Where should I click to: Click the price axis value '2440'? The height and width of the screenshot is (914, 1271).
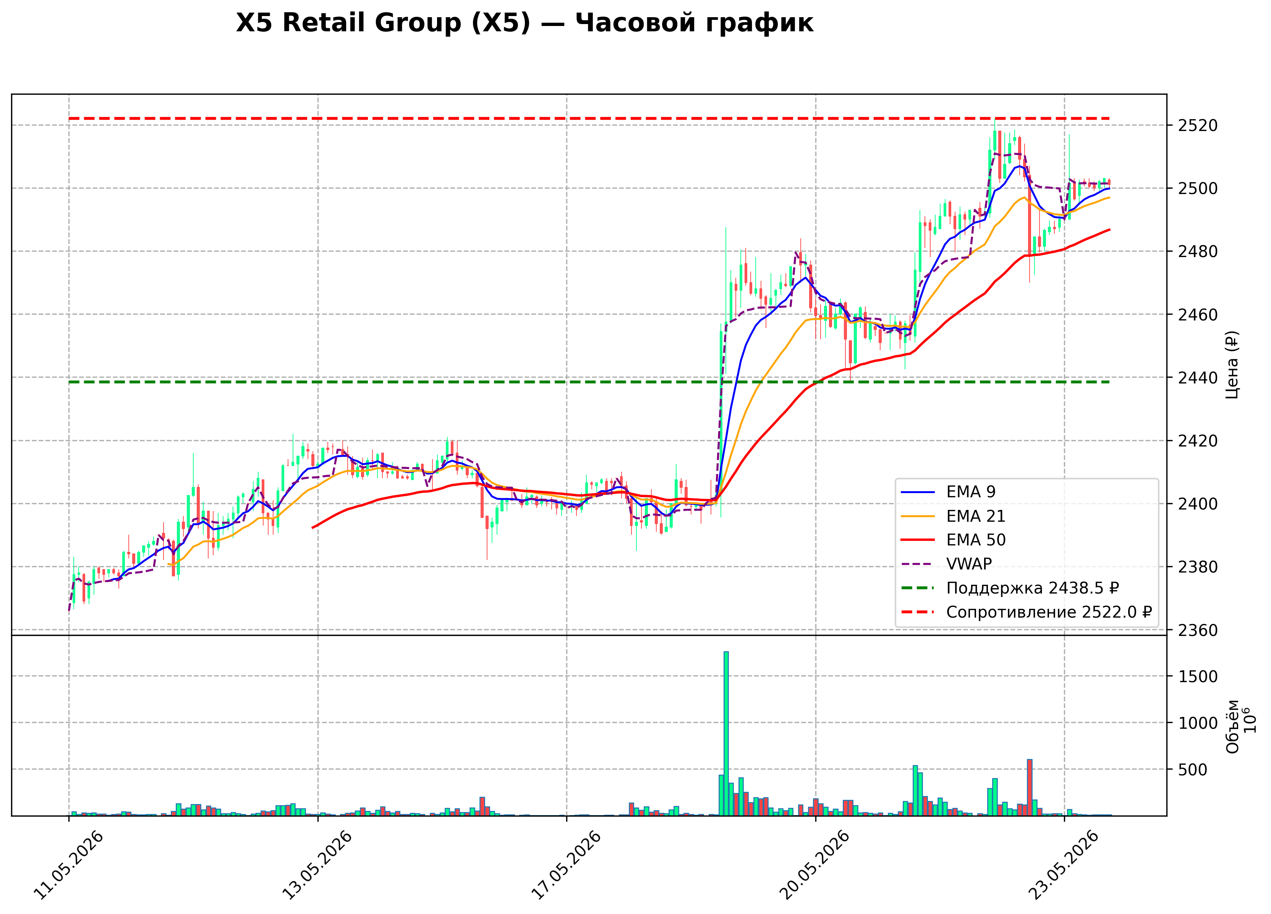click(x=1198, y=378)
